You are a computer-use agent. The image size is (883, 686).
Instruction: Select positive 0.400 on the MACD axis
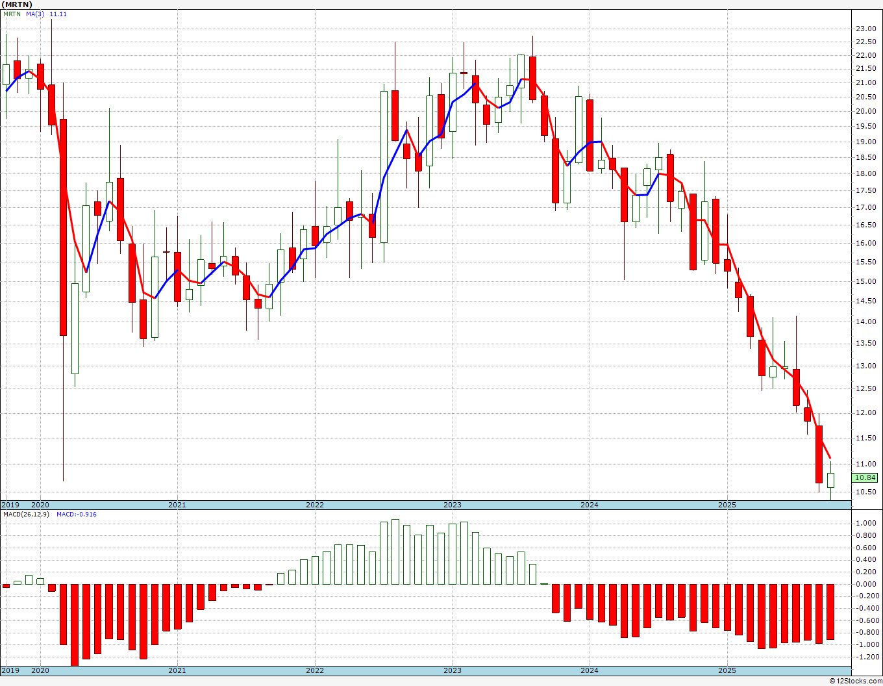point(865,559)
